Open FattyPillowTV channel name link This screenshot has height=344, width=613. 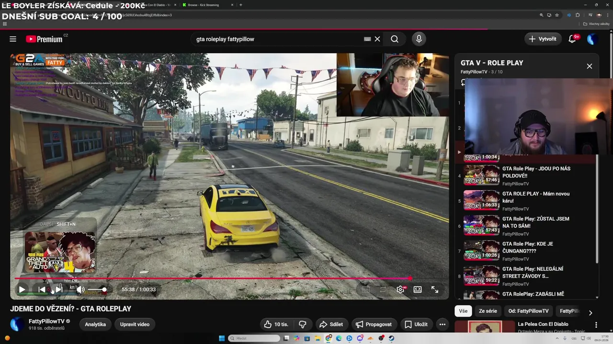point(46,321)
